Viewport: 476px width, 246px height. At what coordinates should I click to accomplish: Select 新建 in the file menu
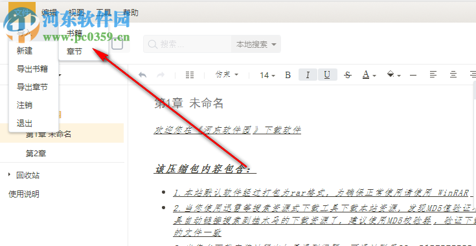(x=34, y=50)
